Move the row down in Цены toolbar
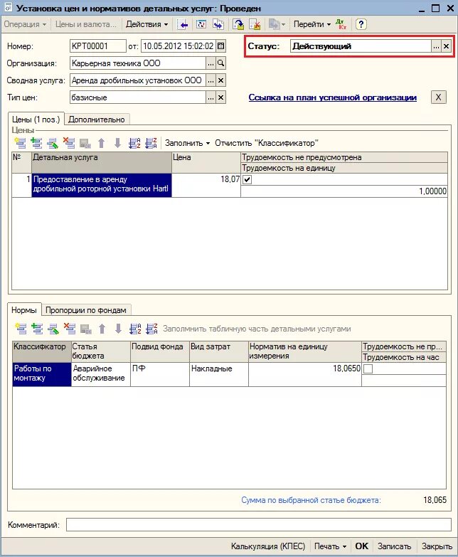 click(x=118, y=143)
